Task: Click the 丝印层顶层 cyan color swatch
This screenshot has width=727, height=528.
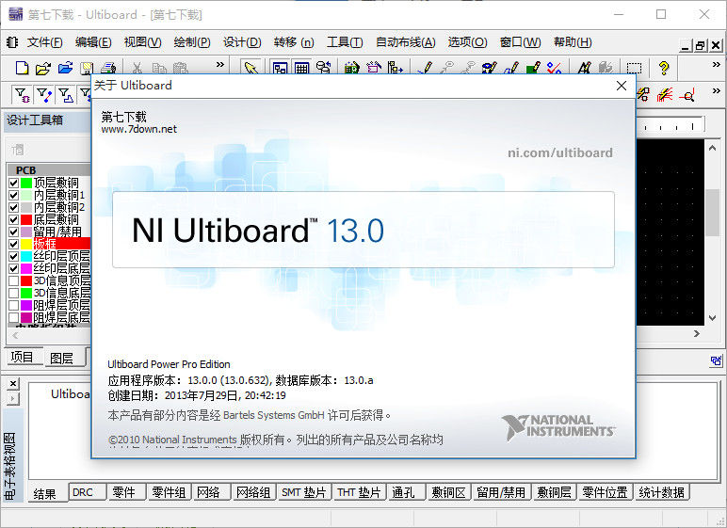Action: 26,256
